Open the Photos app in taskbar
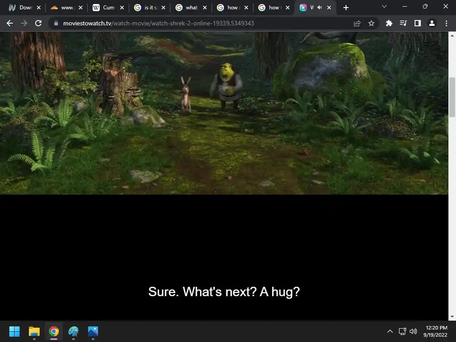Image resolution: width=456 pixels, height=342 pixels. [x=93, y=331]
